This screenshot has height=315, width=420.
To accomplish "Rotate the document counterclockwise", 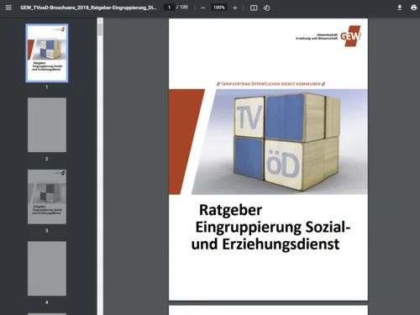I will click(x=266, y=8).
